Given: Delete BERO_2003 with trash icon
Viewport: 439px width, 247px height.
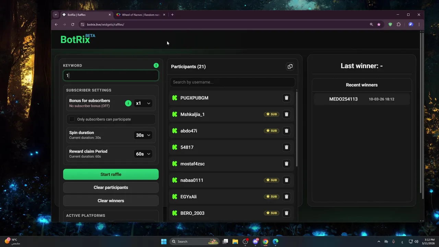Looking at the screenshot, I should pyautogui.click(x=286, y=213).
